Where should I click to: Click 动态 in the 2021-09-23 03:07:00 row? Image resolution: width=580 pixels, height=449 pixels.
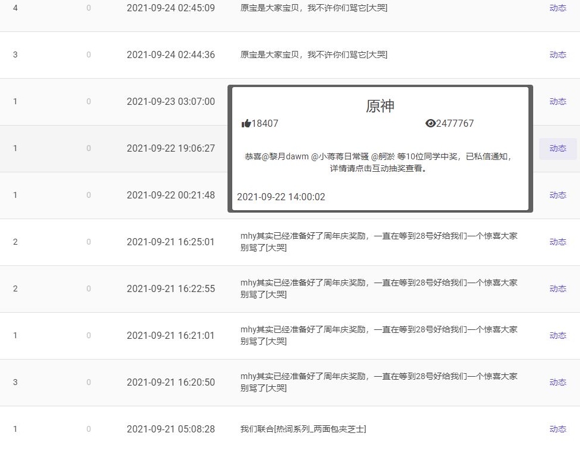pyautogui.click(x=557, y=102)
